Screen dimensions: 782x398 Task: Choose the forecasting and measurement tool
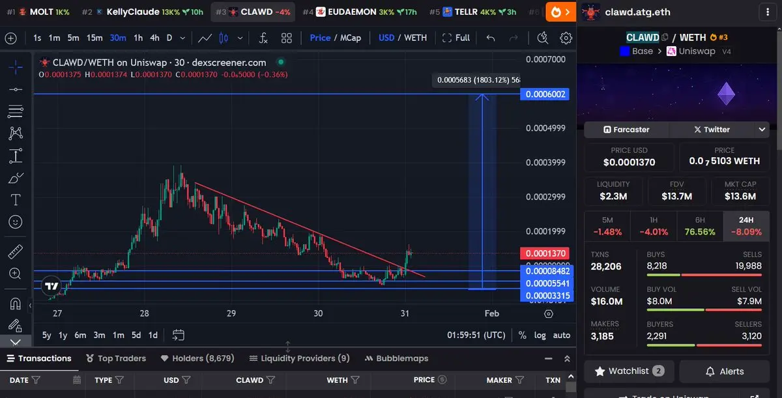pyautogui.click(x=16, y=155)
